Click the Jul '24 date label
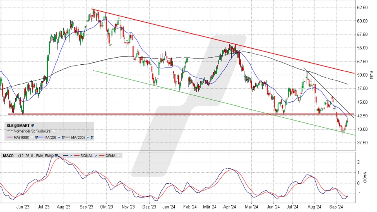 click(292, 207)
